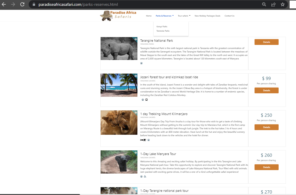Click the Paradise Africa Safaris logo

tap(118, 16)
